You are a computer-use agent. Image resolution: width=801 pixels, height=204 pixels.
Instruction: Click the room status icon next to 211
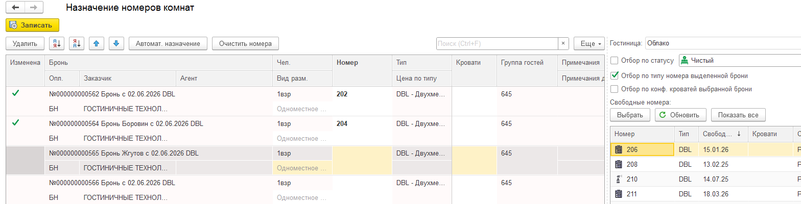pos(619,194)
